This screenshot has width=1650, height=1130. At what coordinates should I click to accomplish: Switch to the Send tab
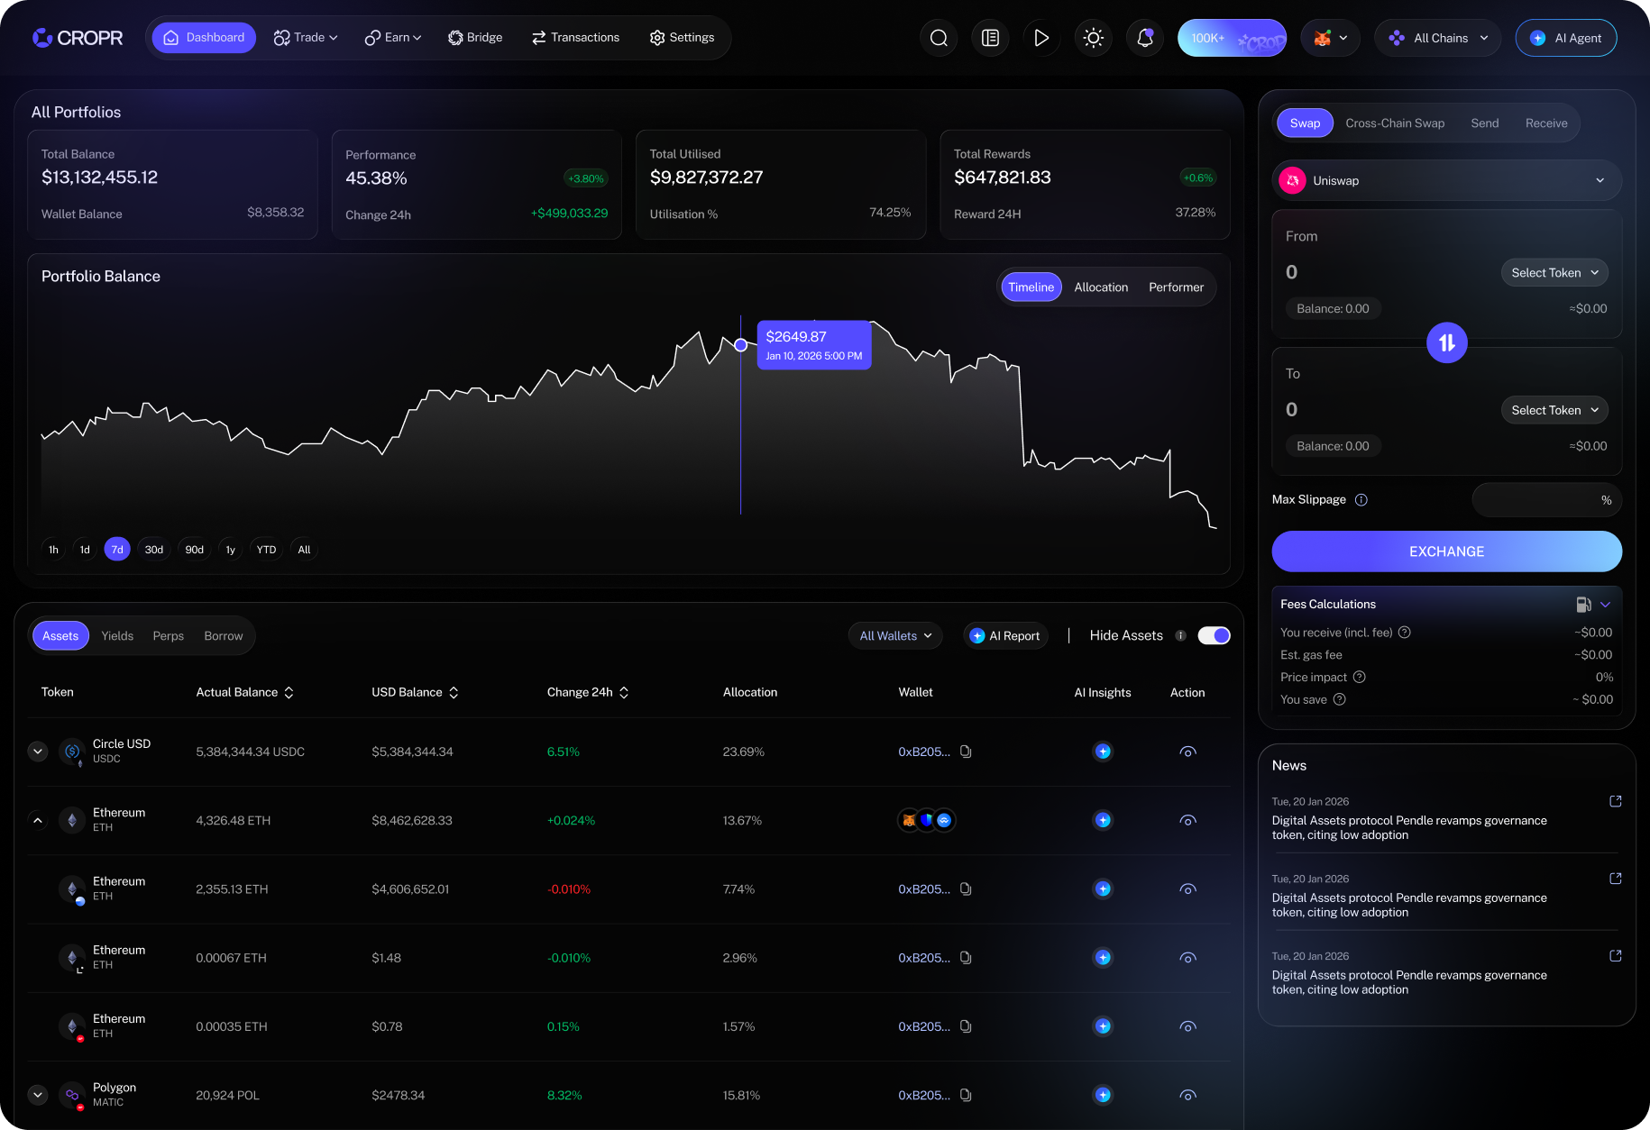tap(1484, 123)
